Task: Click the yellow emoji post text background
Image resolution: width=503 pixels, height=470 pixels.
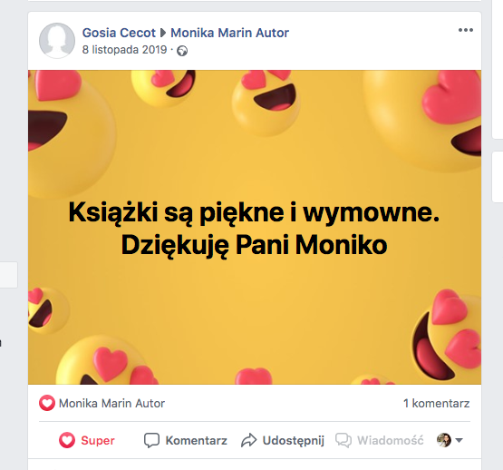Action: pos(255,227)
